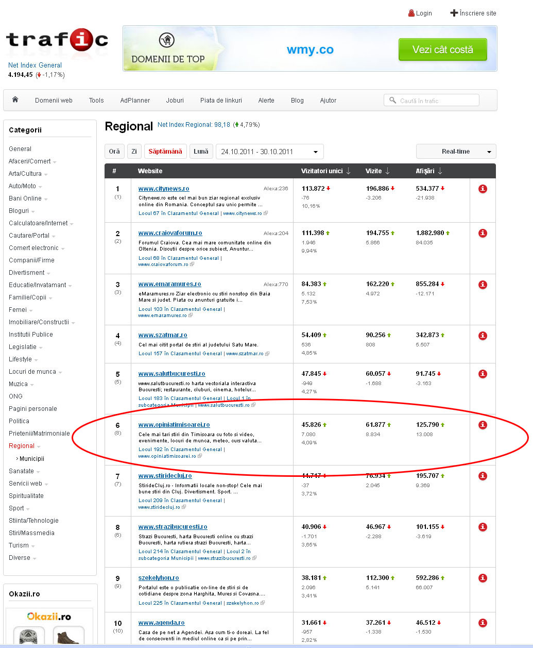Sort by Afișări arrow
This screenshot has width=533, height=648.
point(440,171)
